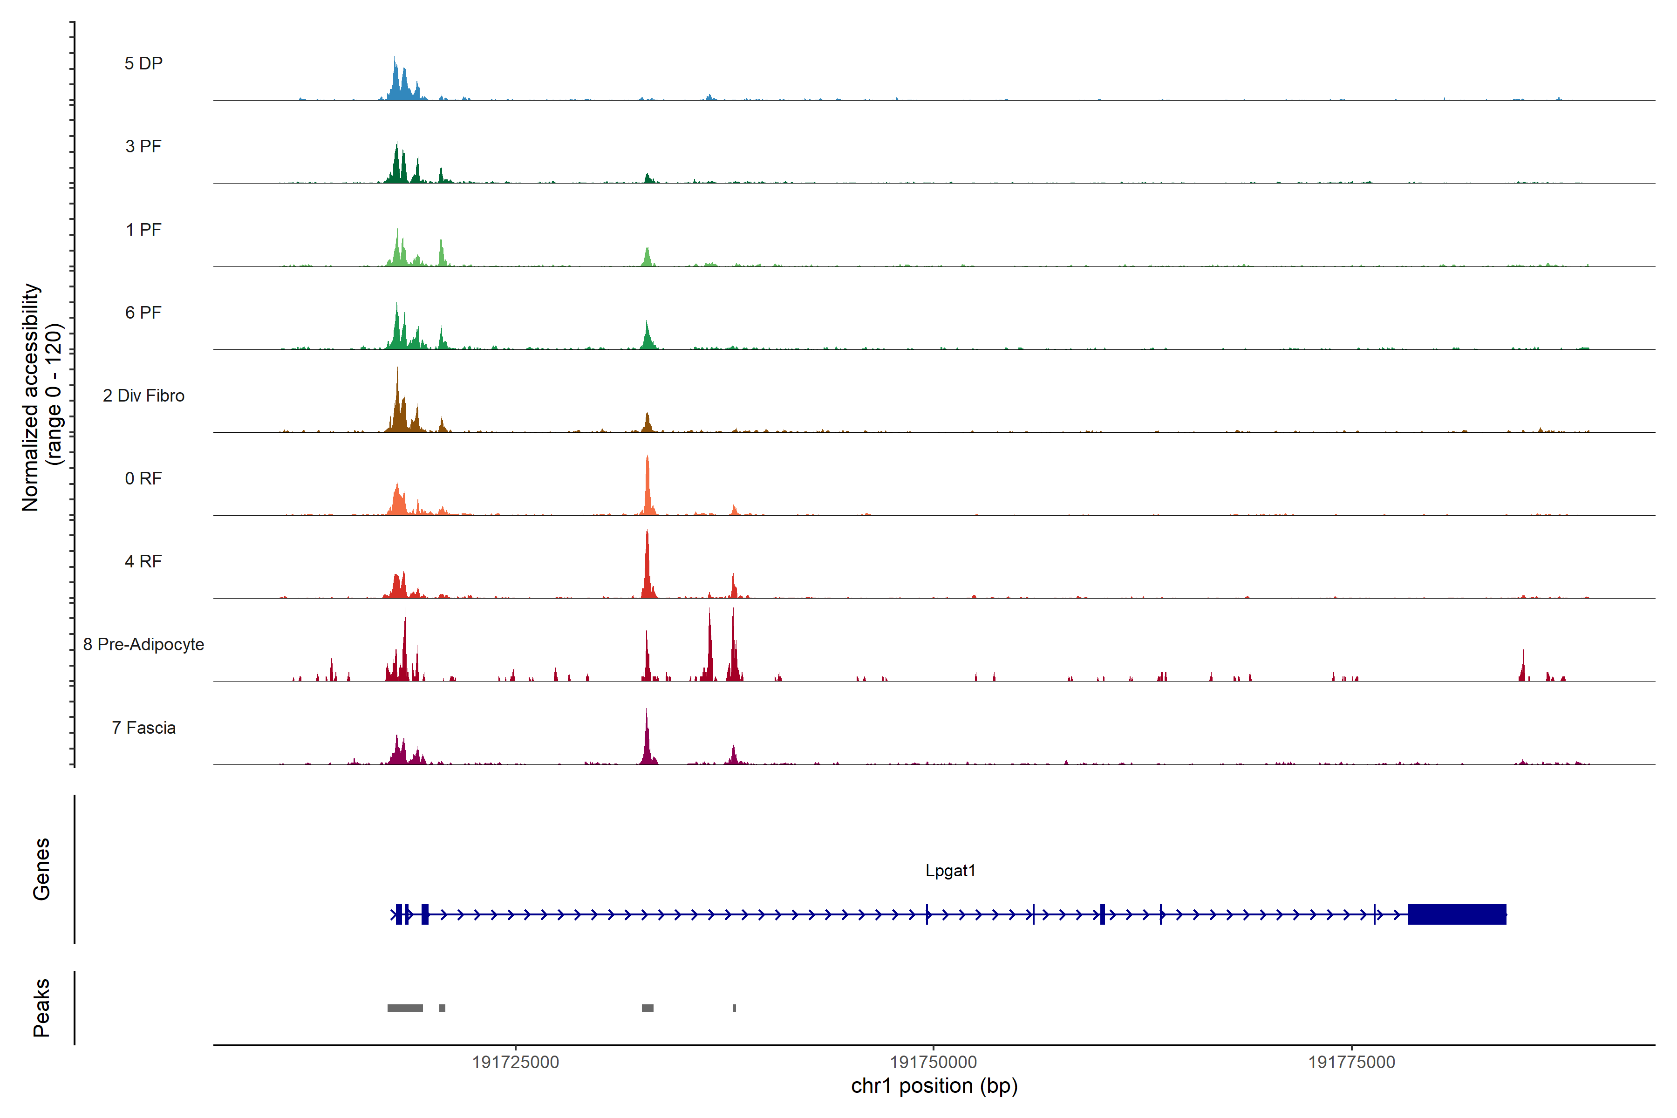Select the 8 Pre-Adipocyte label

(143, 645)
